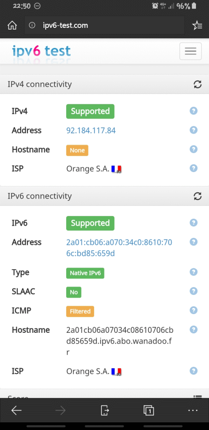Refresh the IPv6 connectivity test
This screenshot has width=209, height=430.
[198, 196]
